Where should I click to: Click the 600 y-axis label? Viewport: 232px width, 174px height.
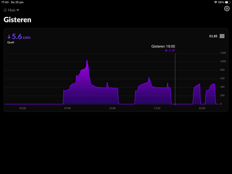(222, 78)
